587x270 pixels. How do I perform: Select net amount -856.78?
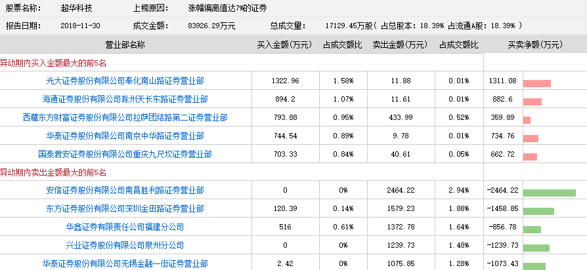coord(503,227)
